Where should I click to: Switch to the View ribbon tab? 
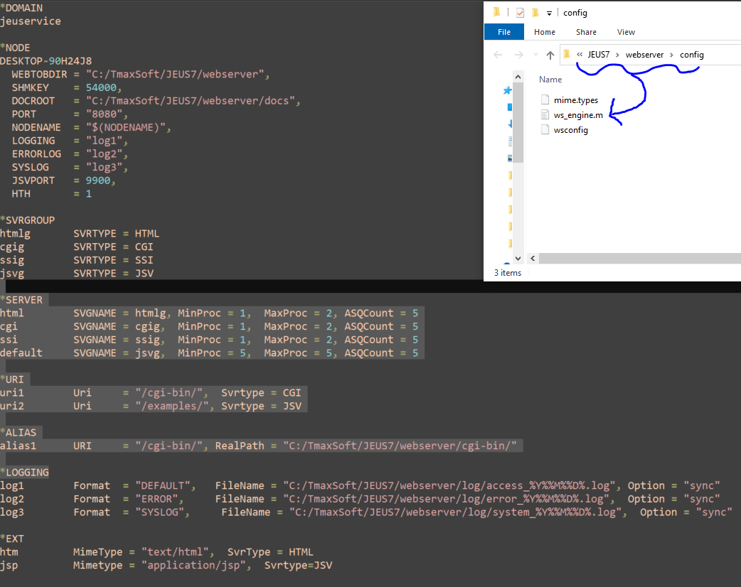pos(626,32)
